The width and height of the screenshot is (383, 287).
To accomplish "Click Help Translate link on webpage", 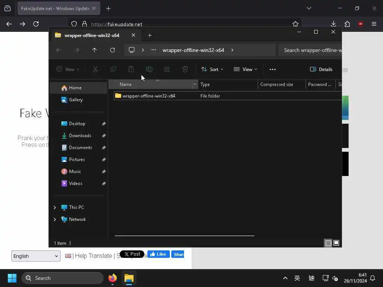I will tap(94, 256).
